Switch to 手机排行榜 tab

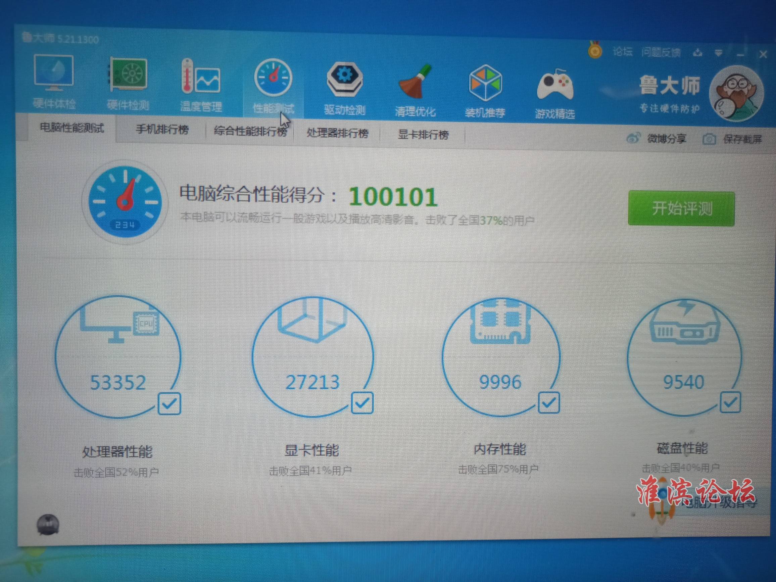tap(162, 130)
